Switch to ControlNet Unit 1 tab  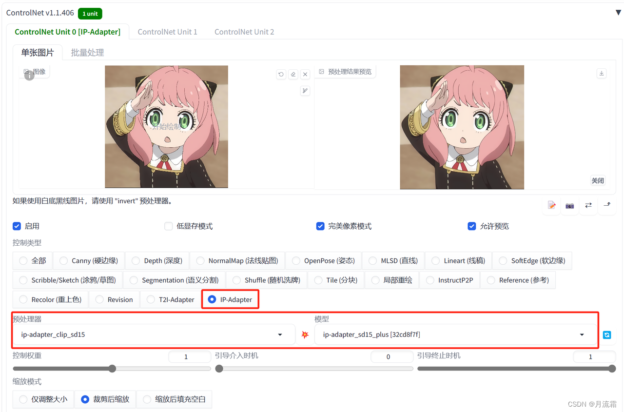coord(167,32)
